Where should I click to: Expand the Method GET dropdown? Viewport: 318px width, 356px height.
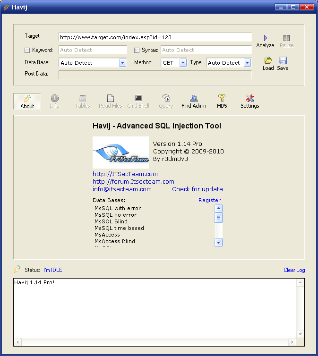point(183,63)
